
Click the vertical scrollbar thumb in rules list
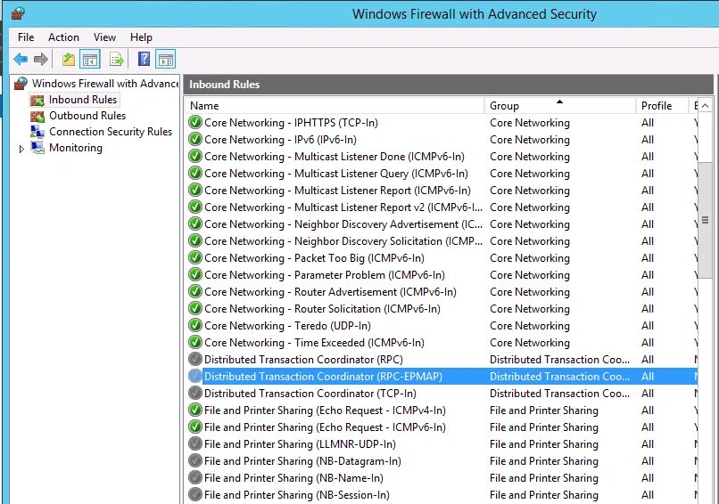[x=706, y=220]
